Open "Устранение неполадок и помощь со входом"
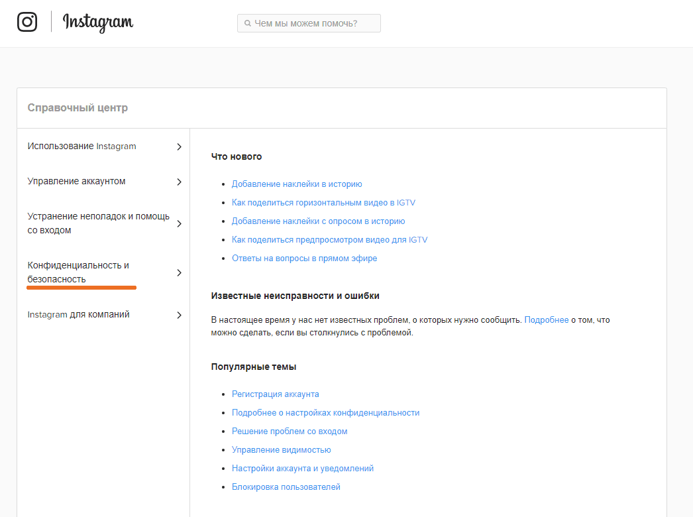This screenshot has width=693, height=517. click(99, 223)
